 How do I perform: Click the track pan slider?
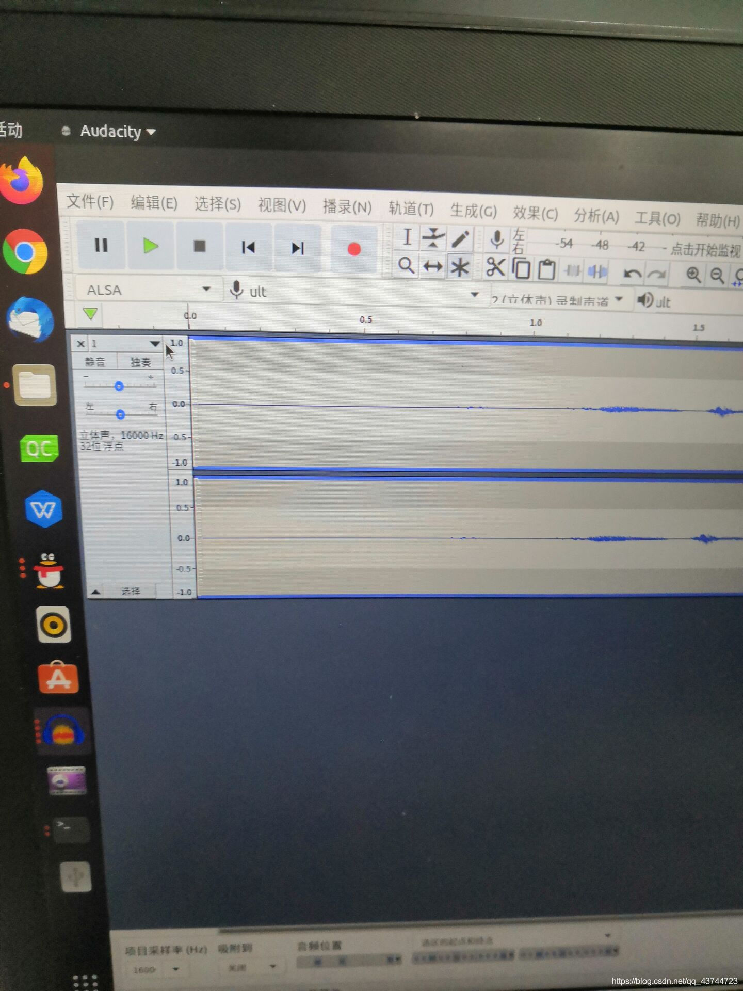click(x=120, y=414)
